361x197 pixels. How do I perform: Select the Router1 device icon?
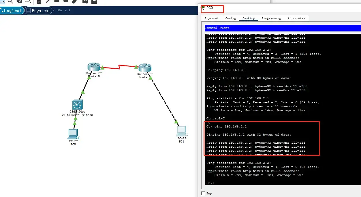(145, 68)
